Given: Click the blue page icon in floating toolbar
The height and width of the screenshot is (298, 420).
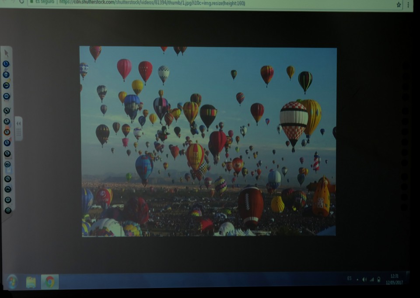Looking at the screenshot, I should (6, 64).
